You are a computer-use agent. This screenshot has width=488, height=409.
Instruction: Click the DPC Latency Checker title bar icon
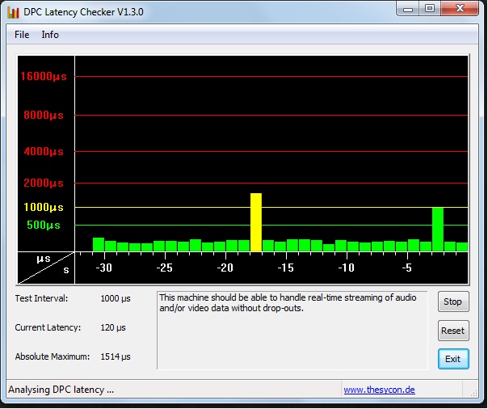(x=14, y=12)
